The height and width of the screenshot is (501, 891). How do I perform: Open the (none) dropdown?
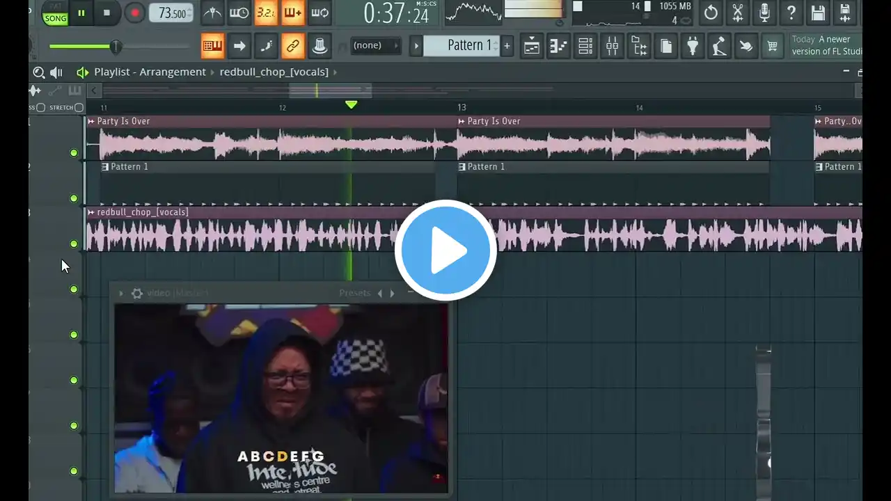click(x=376, y=46)
